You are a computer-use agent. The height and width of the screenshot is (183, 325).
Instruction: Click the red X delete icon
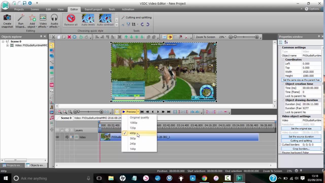[x=69, y=37]
